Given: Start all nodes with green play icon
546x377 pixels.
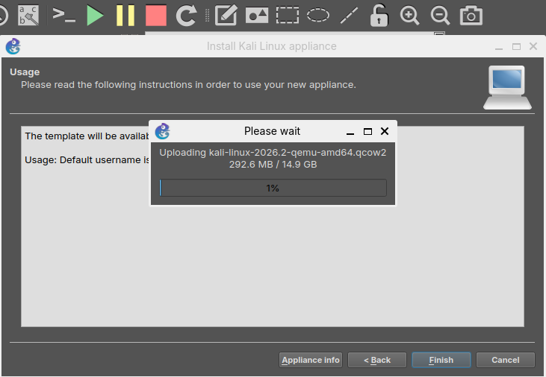Looking at the screenshot, I should coord(95,16).
